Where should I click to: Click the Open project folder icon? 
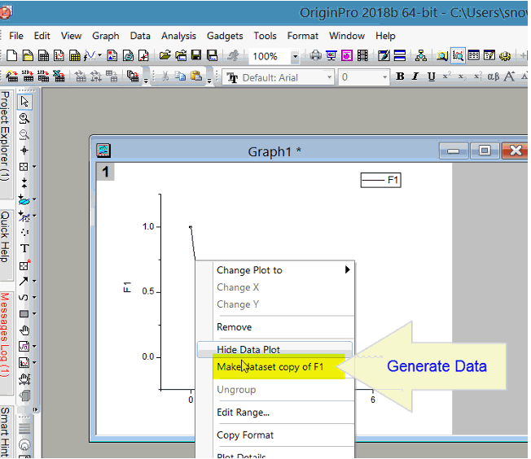tap(165, 55)
